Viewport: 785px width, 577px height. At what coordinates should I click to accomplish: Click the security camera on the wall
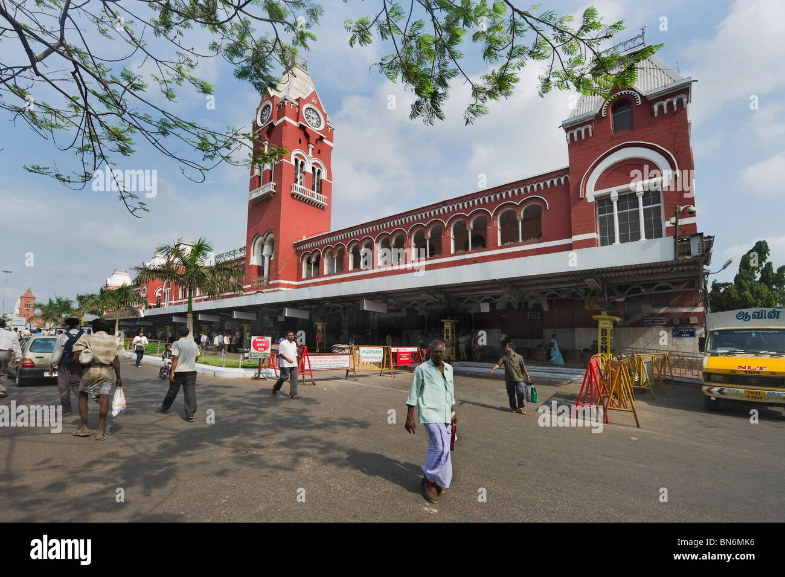click(687, 210)
